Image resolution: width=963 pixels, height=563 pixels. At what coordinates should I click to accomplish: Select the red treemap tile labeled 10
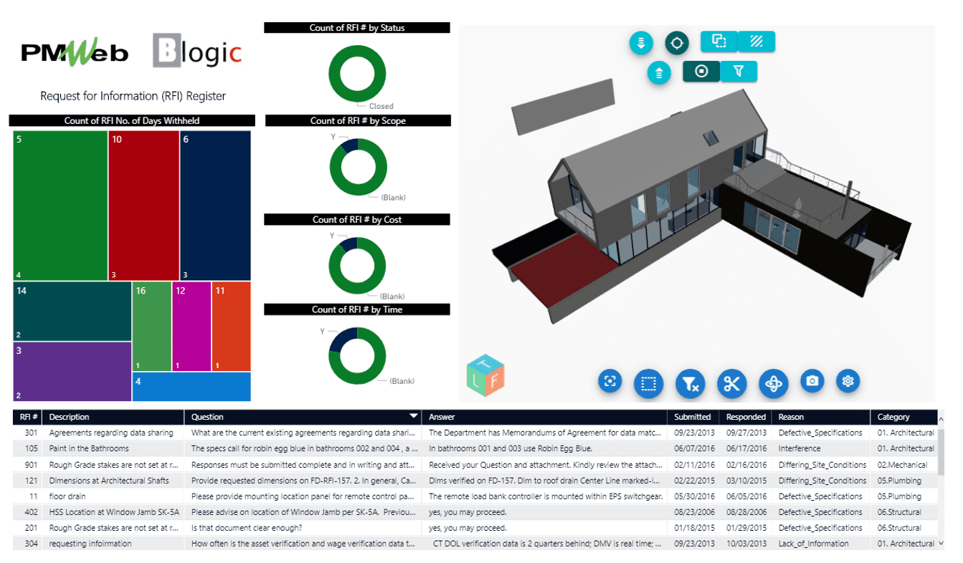click(x=143, y=206)
